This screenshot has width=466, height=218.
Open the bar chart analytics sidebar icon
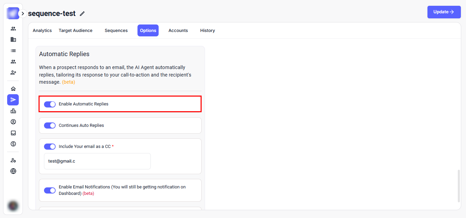[13, 111]
